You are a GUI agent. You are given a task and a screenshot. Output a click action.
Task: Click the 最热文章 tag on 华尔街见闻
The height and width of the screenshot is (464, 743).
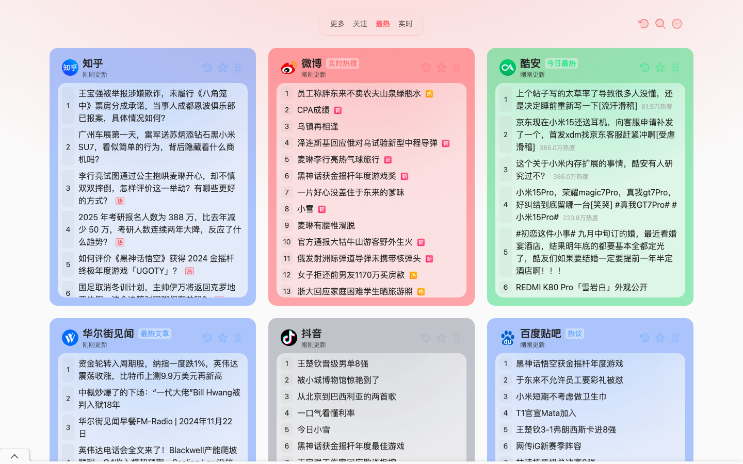[155, 334]
